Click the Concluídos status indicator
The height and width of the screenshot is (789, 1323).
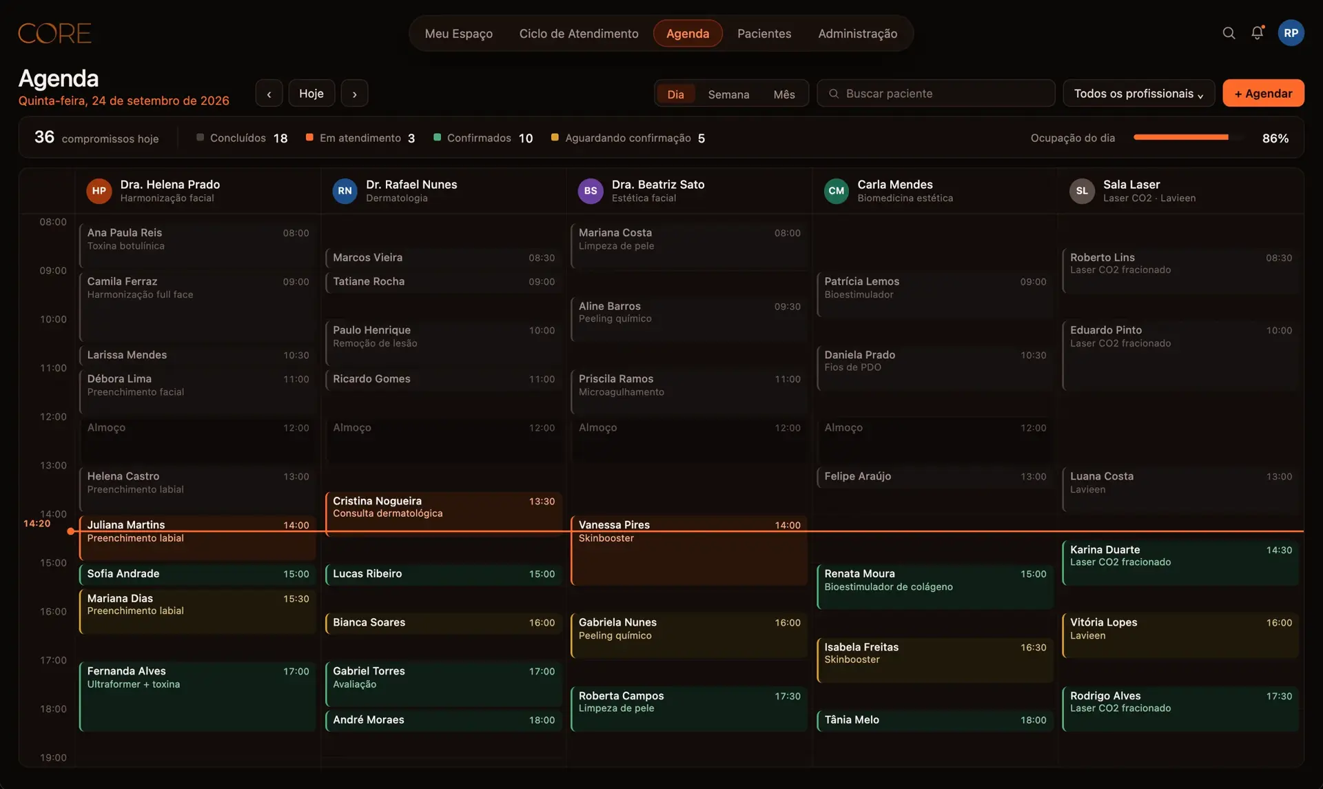pyautogui.click(x=242, y=138)
